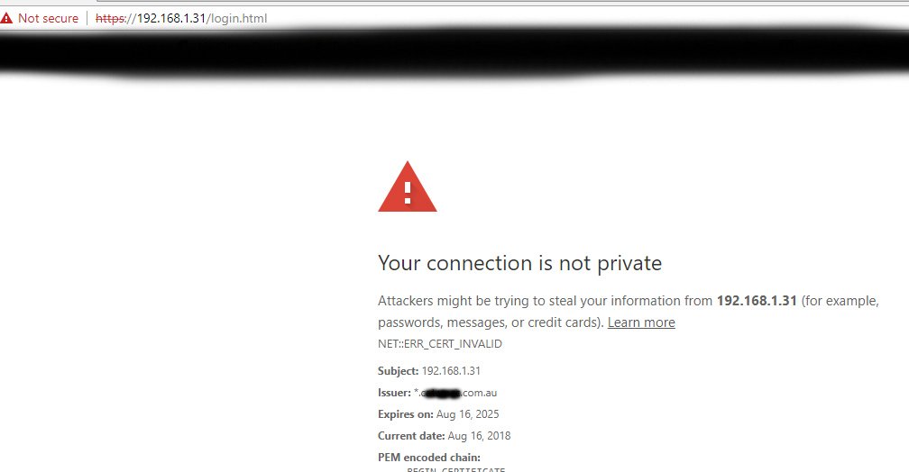Click the Current date label

[411, 436]
